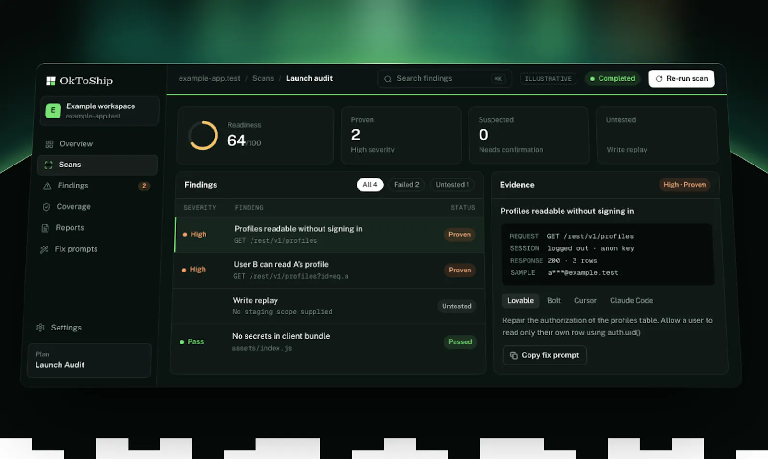The image size is (768, 459).
Task: Select the Write replay finding row
Action: click(x=328, y=306)
